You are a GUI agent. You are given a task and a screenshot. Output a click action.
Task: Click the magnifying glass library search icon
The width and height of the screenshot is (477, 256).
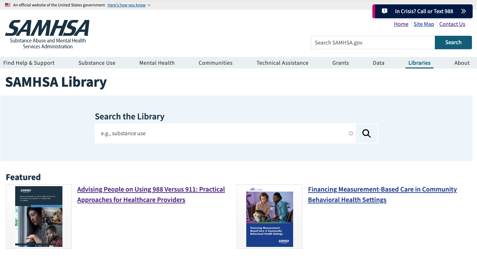tap(366, 134)
